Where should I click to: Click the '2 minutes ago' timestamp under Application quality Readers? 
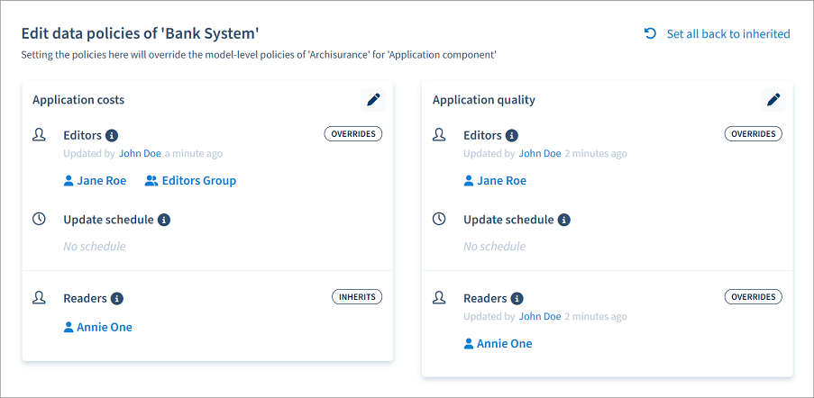coord(596,317)
